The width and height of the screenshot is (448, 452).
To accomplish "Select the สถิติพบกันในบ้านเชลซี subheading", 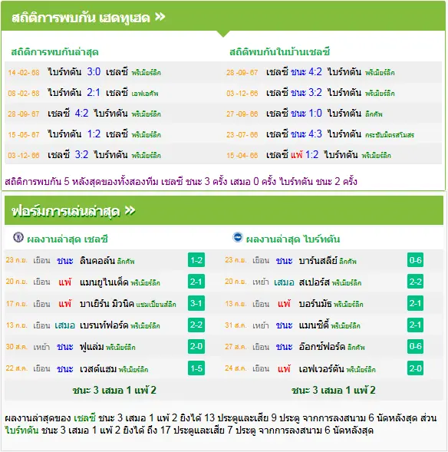I will point(279,52).
